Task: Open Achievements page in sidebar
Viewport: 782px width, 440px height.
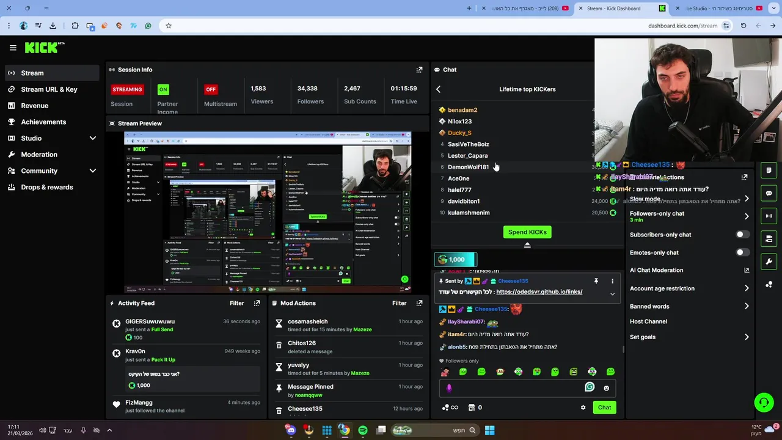Action: [x=52, y=122]
